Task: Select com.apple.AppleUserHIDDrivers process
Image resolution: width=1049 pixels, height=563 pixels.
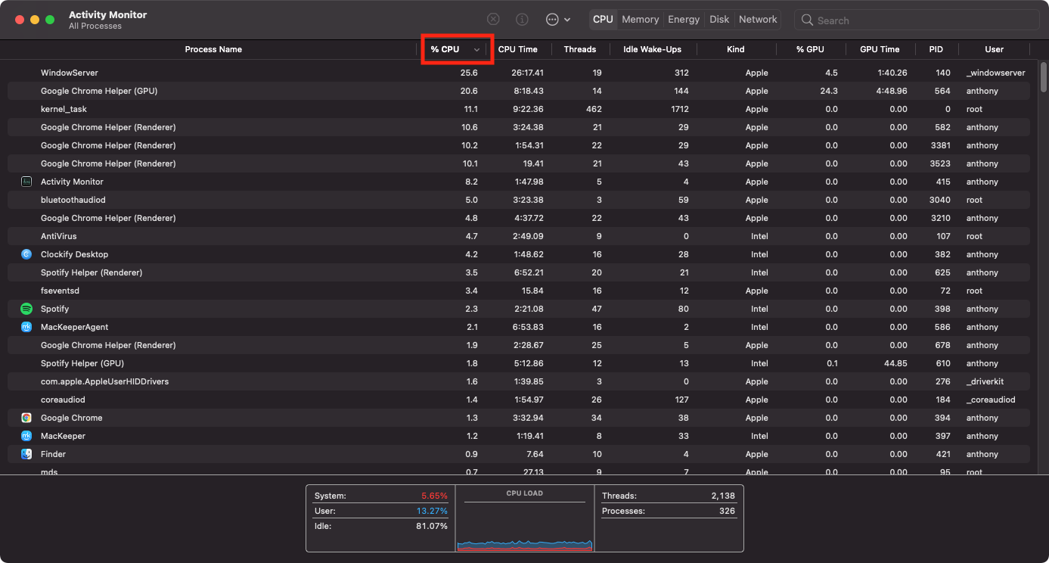Action: tap(519, 381)
